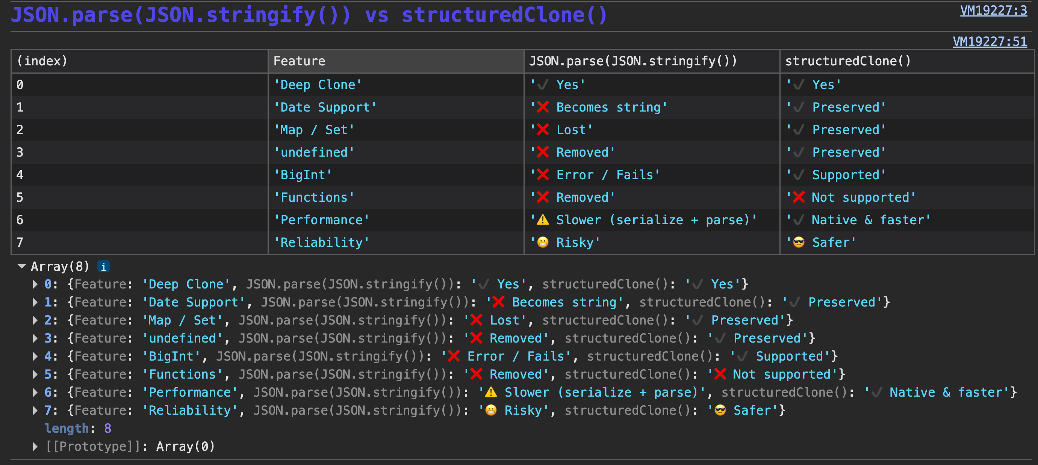Click the info icon next to Array(8)
1038x465 pixels.
pos(103,267)
